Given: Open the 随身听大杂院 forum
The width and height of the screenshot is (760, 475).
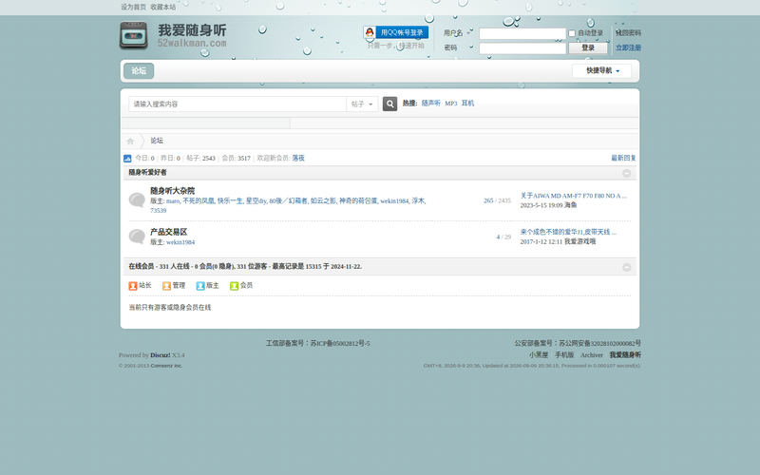Looking at the screenshot, I should point(173,191).
